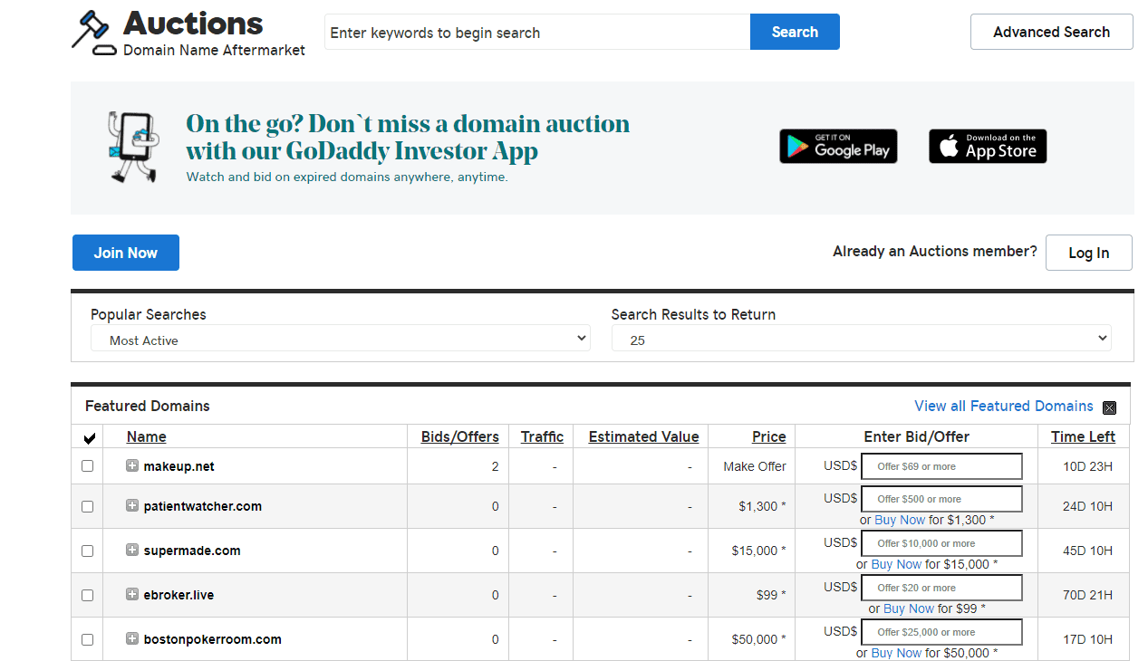Image resolution: width=1148 pixels, height=661 pixels.
Task: Focus the keyword search field
Action: pos(537,32)
